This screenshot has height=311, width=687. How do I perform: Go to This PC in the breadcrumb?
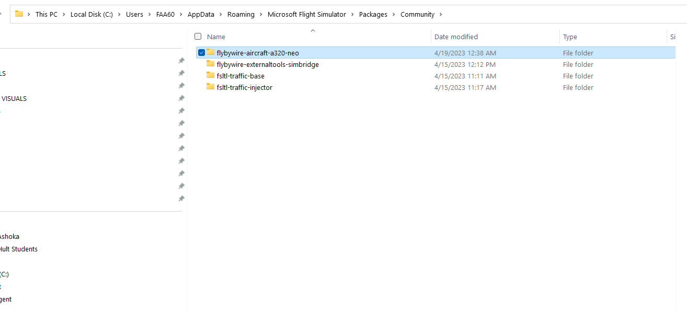point(47,14)
